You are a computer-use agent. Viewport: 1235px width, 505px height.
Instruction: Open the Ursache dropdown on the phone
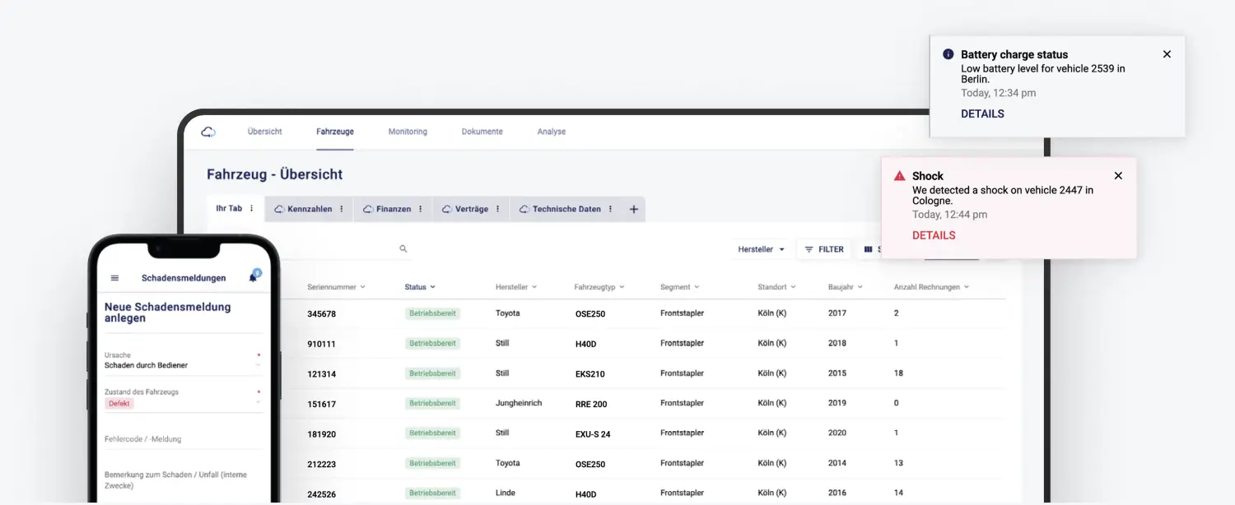[x=181, y=365]
